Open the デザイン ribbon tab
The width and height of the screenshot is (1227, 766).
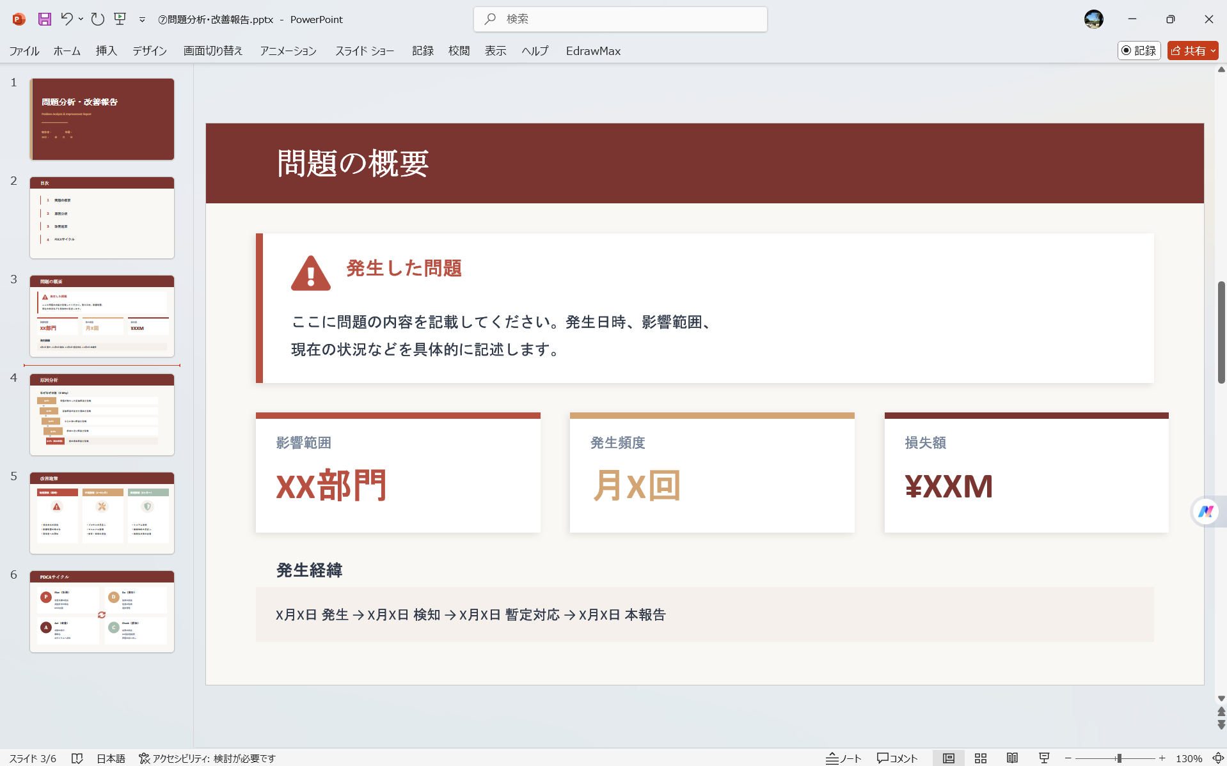149,51
